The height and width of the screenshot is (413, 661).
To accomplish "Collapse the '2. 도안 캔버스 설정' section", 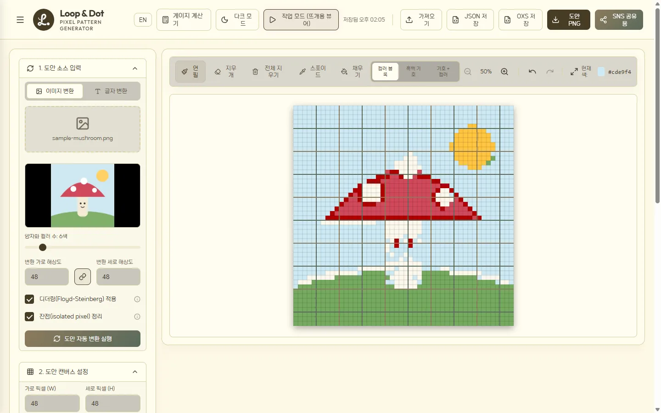I will click(135, 372).
